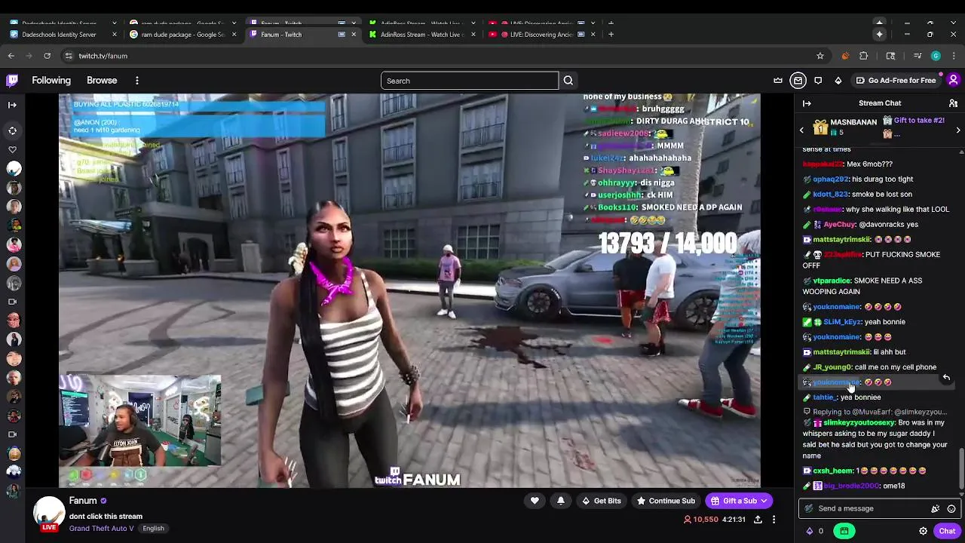Click Fanum's LIVE profile avatar
The height and width of the screenshot is (543, 965).
point(49,514)
